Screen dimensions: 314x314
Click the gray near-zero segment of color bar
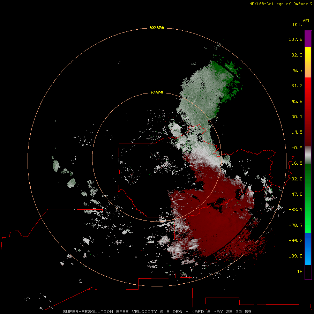(308, 155)
